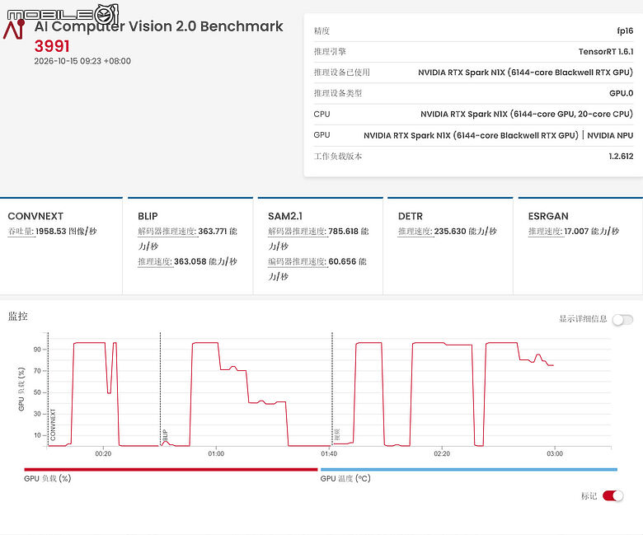Click BLIP 解码器推理速度 underlined label
This screenshot has width=643, height=535.
pyautogui.click(x=167, y=231)
